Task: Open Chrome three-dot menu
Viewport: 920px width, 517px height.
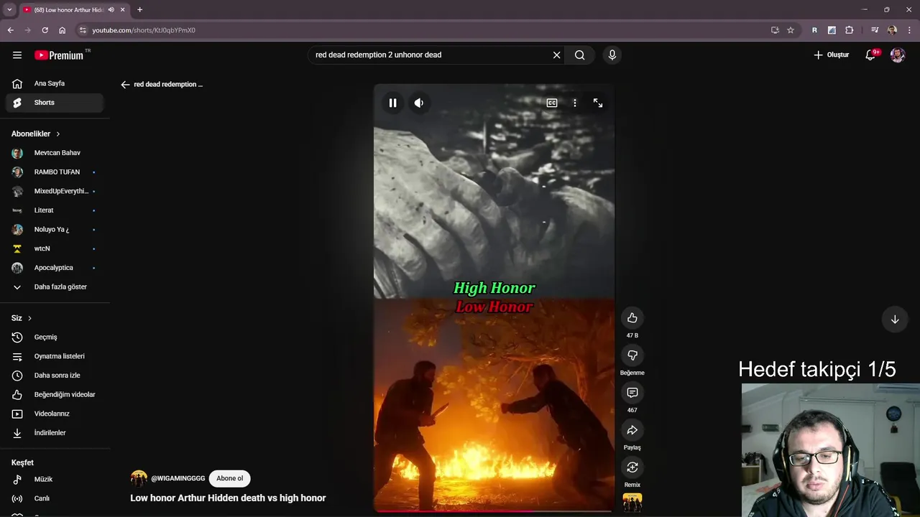Action: (910, 30)
